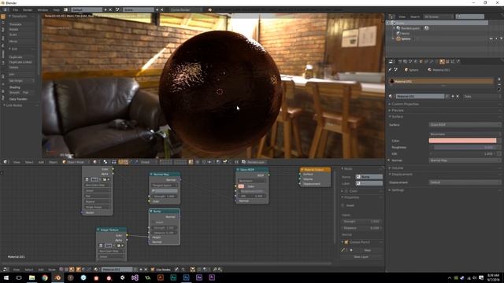This screenshot has width=504, height=283.
Task: Collapse the Grease Pencil panel
Action: coord(343,242)
